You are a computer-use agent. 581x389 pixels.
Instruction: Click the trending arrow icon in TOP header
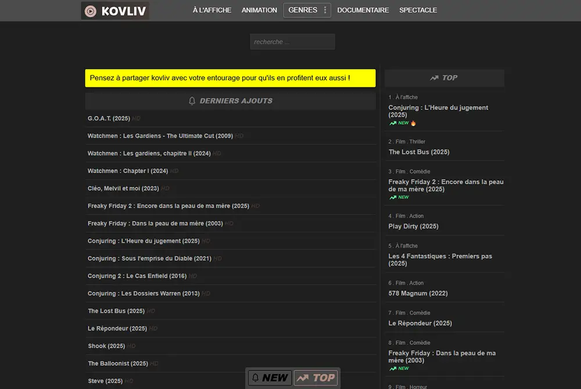coord(434,78)
